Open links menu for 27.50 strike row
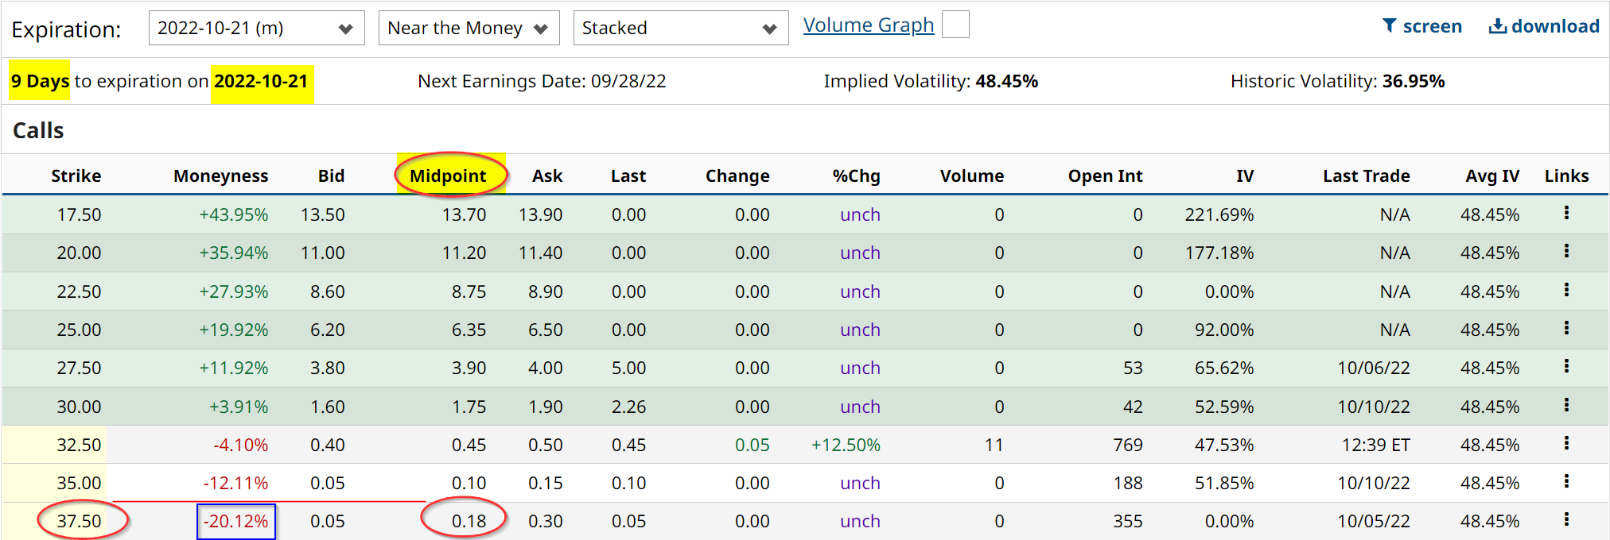The width and height of the screenshot is (1610, 540). click(x=1566, y=366)
